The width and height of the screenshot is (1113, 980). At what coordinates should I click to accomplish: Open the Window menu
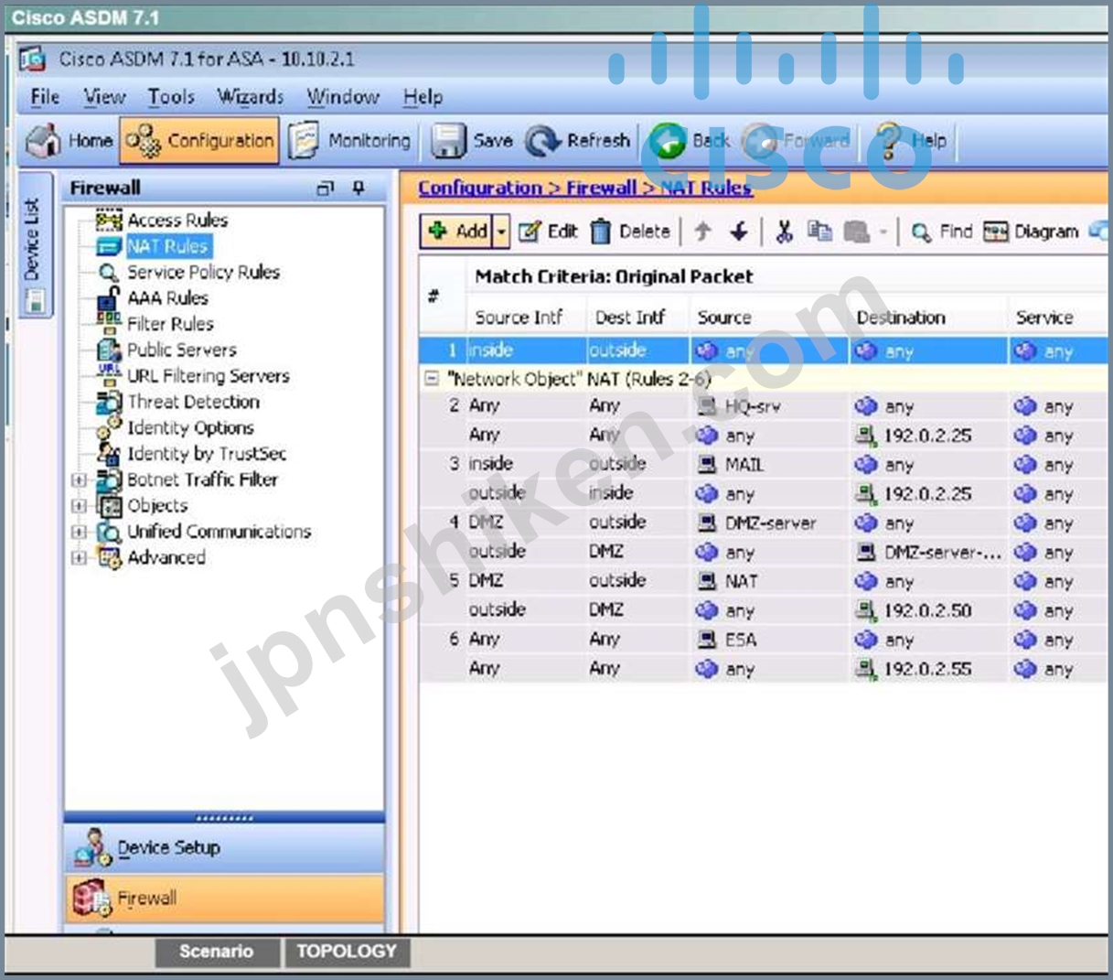click(343, 96)
